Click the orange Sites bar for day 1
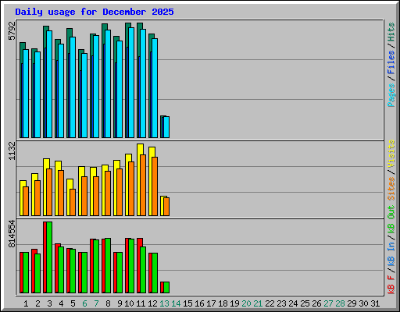 (x=26, y=201)
